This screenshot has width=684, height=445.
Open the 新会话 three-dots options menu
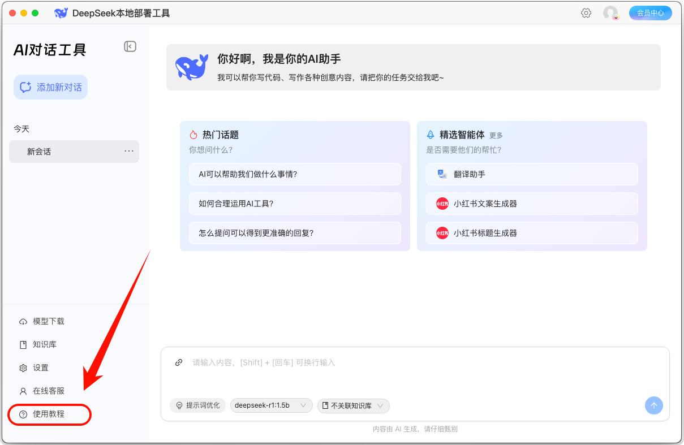click(129, 151)
